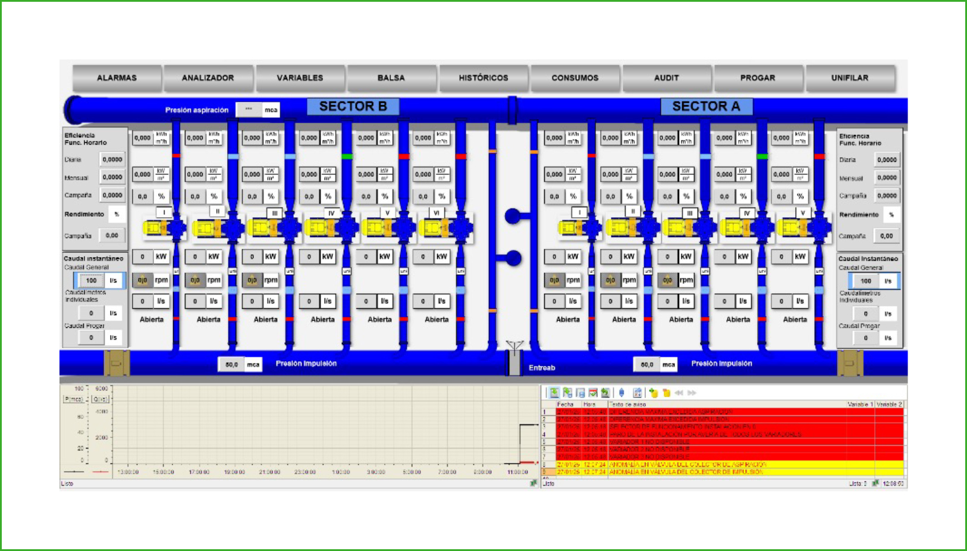The width and height of the screenshot is (967, 551).
Task: Go to the BALSA section
Action: [391, 78]
